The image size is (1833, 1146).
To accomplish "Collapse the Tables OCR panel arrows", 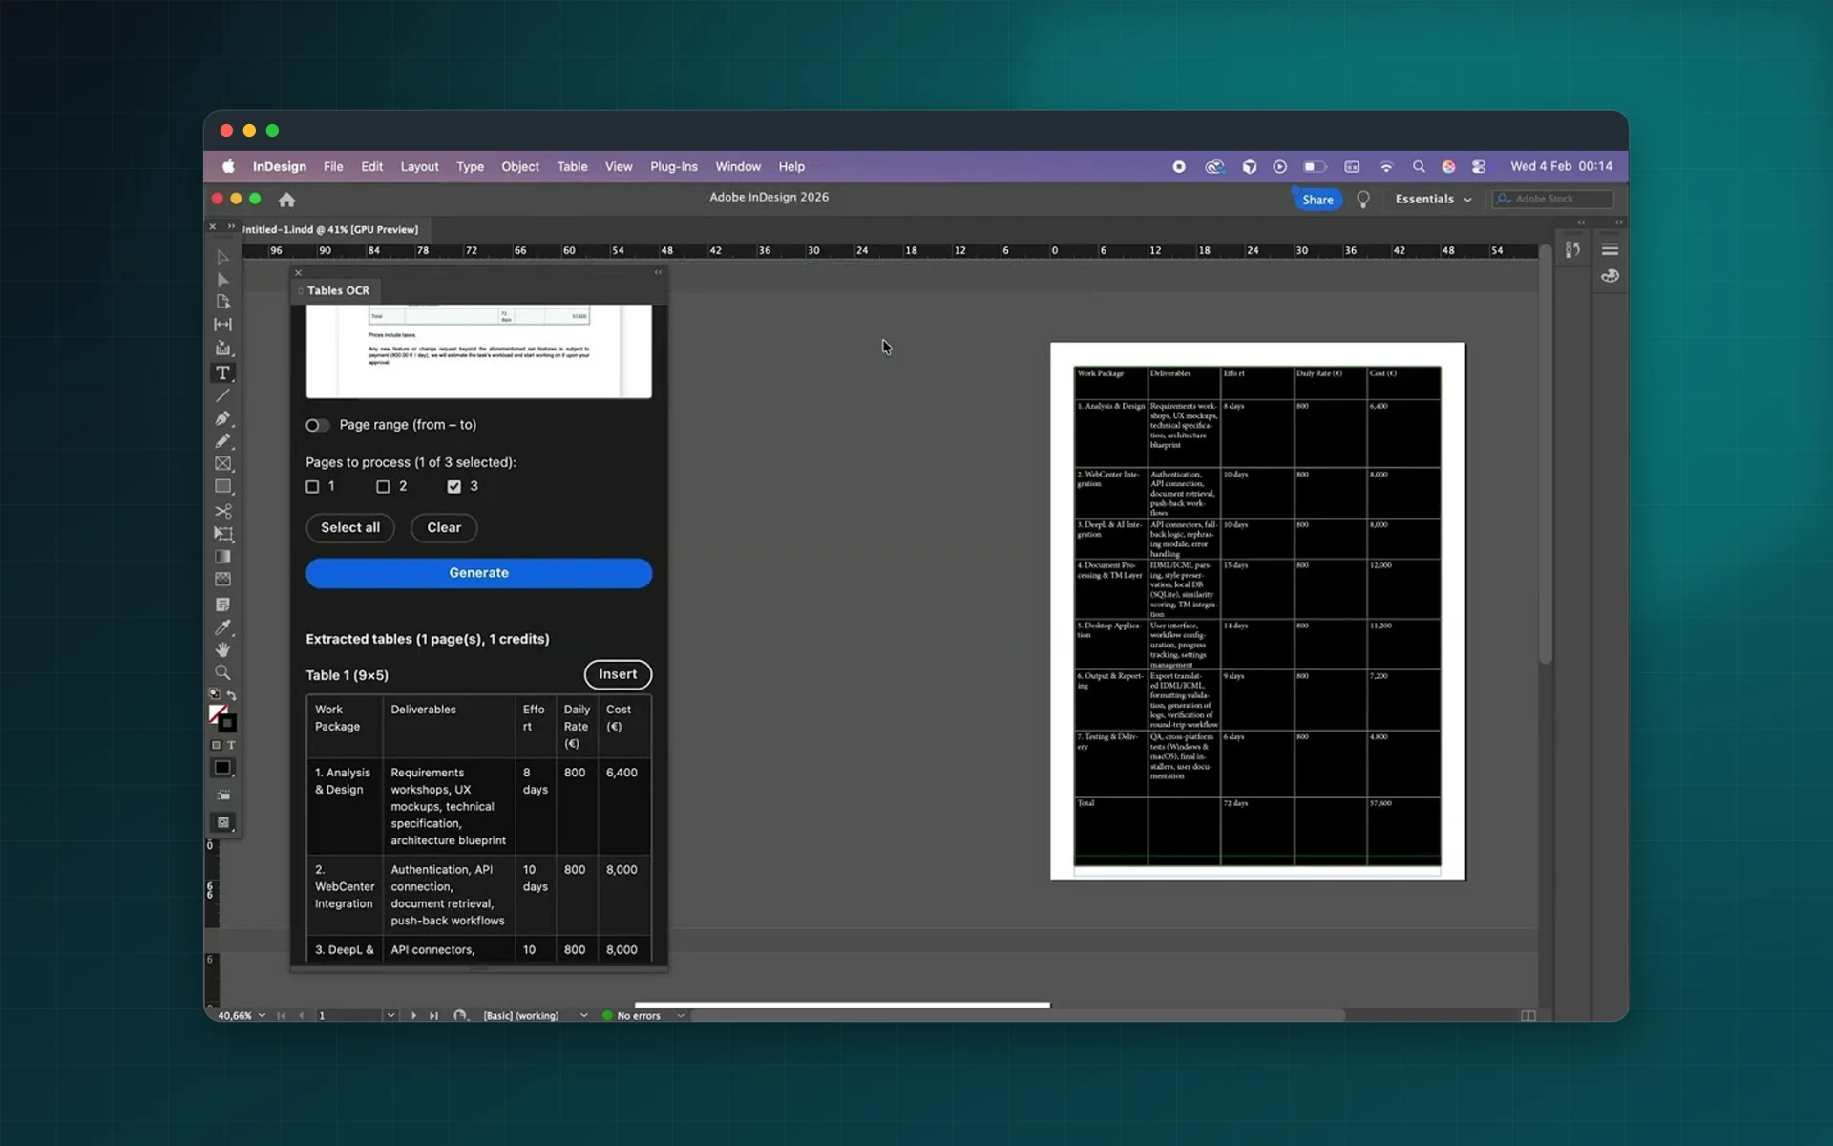I will 658,273.
